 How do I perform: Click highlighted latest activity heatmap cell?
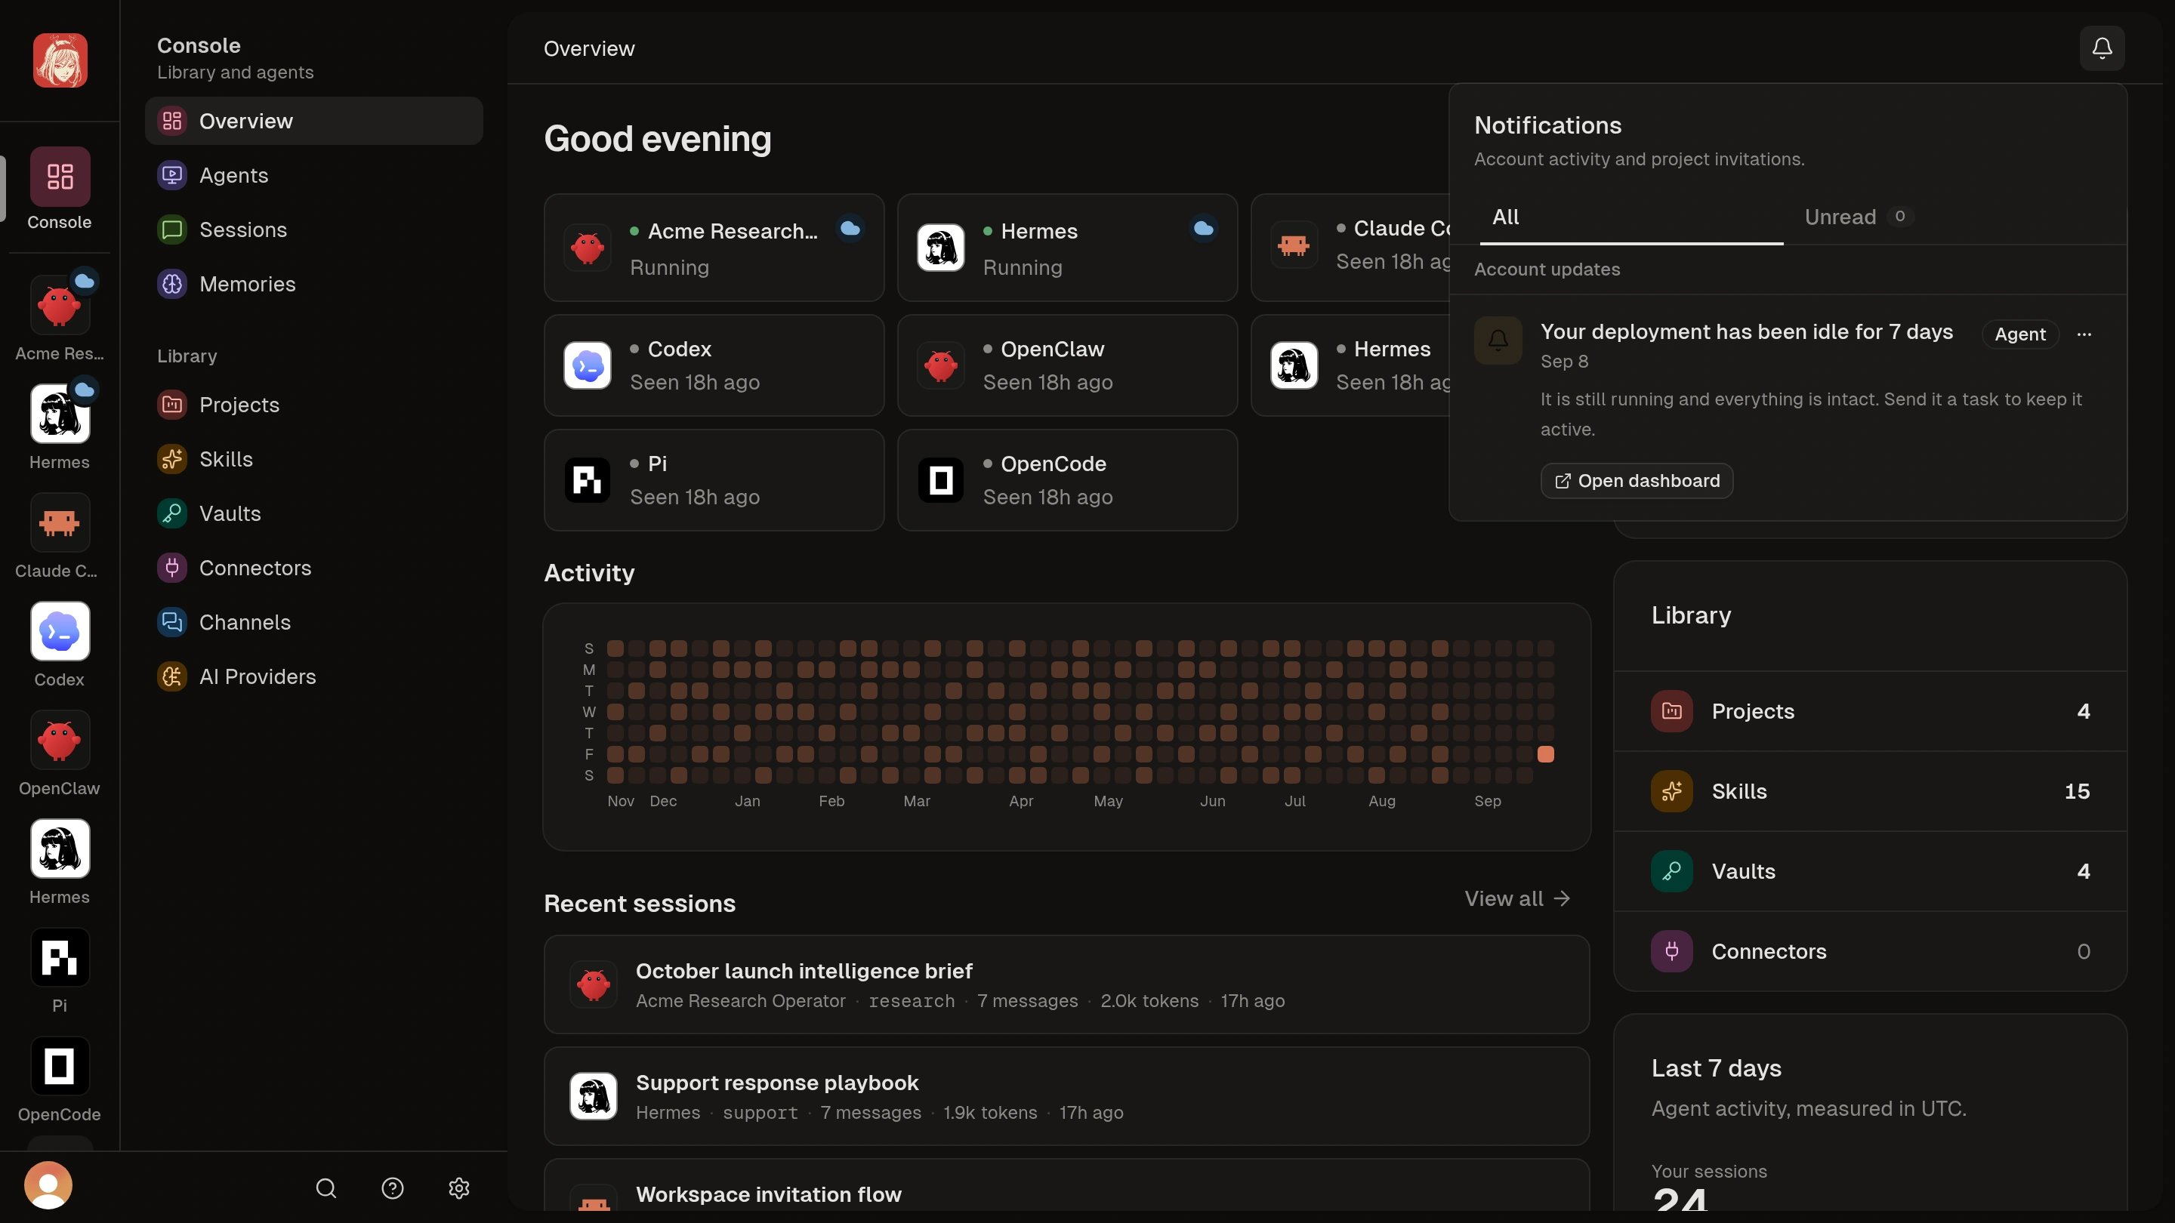(1545, 755)
